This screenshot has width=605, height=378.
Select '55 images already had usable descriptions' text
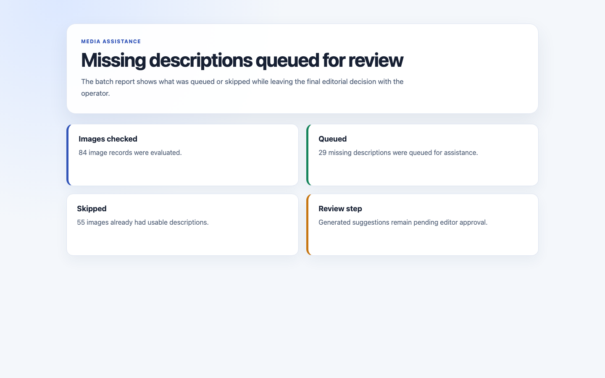click(x=143, y=222)
